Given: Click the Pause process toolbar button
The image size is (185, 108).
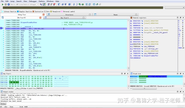Looking at the screenshot, I should (x=6, y=4).
